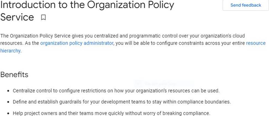Open the organization policy administrator link
This screenshot has width=269, height=116.
point(77,43)
